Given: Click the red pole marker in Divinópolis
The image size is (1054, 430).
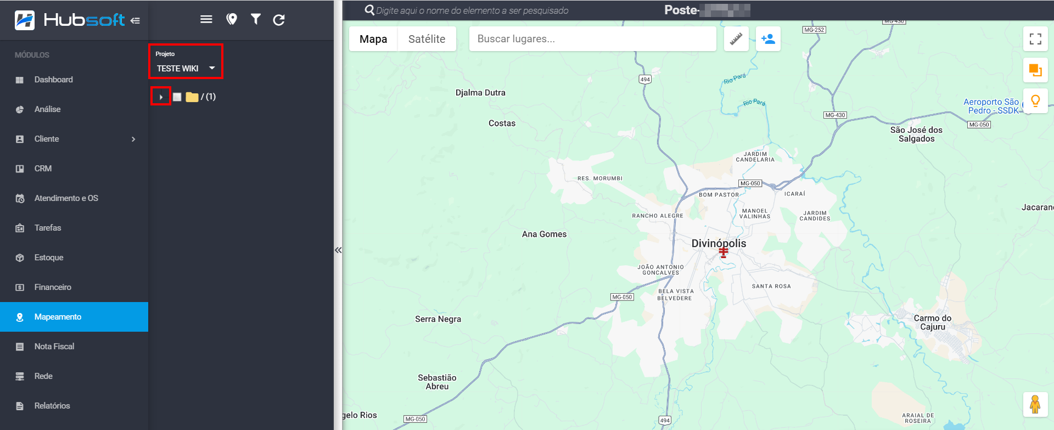Looking at the screenshot, I should (724, 252).
